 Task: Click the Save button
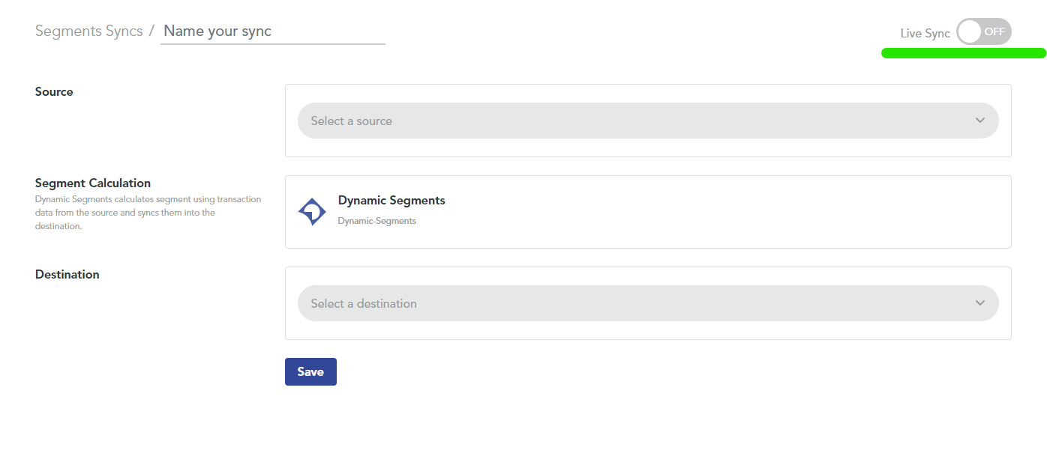click(310, 372)
